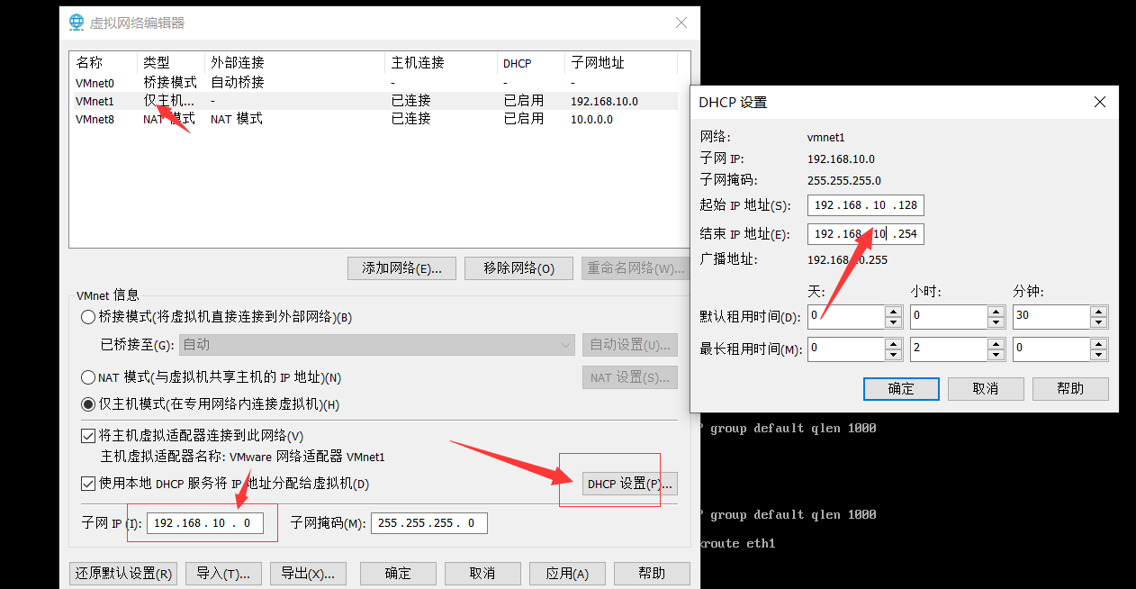Screen dimensions: 1136x589
Task: Click the DHCP column header
Action: pyautogui.click(x=531, y=63)
